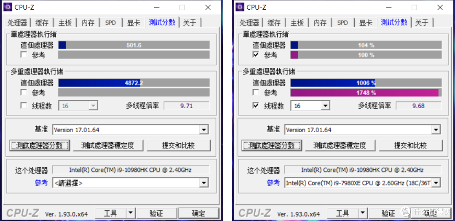Select 測試分數 tab in right window
Viewport: 455px width, 221px height.
(394, 22)
